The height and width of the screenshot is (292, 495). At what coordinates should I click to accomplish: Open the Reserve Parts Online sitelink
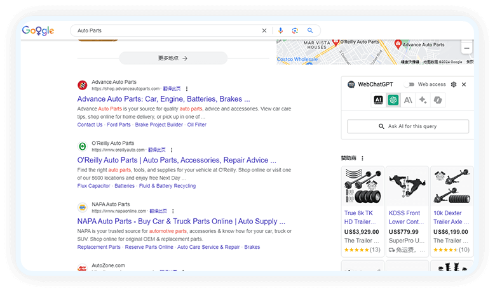[x=149, y=247]
